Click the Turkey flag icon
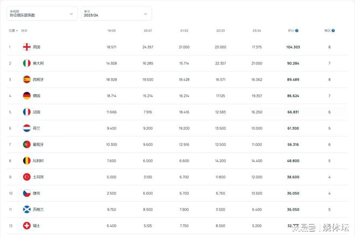This screenshot has width=355, height=237. [26, 177]
